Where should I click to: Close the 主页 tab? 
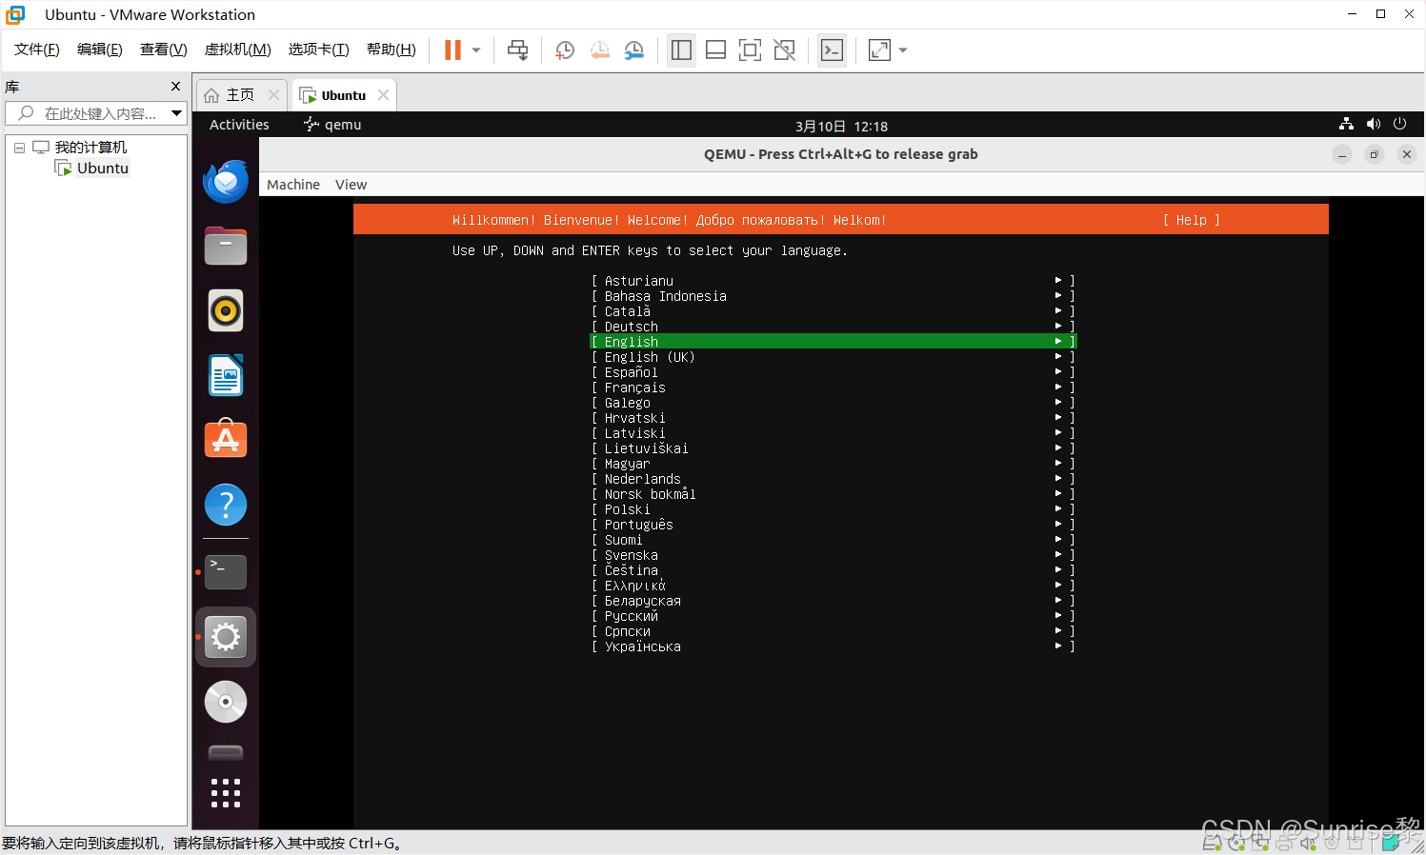tap(274, 95)
